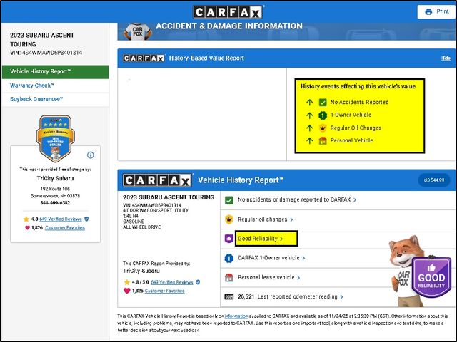
Task: Click the Personal lease vehicle house icon
Action: point(229,277)
